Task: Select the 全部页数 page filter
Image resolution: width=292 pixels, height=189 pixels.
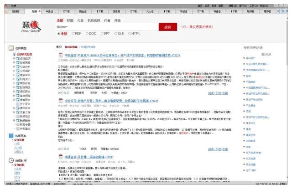Action: pyautogui.click(x=19, y=140)
